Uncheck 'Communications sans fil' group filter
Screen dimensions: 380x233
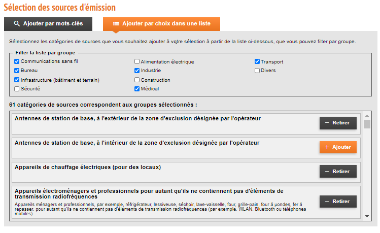coord(17,61)
